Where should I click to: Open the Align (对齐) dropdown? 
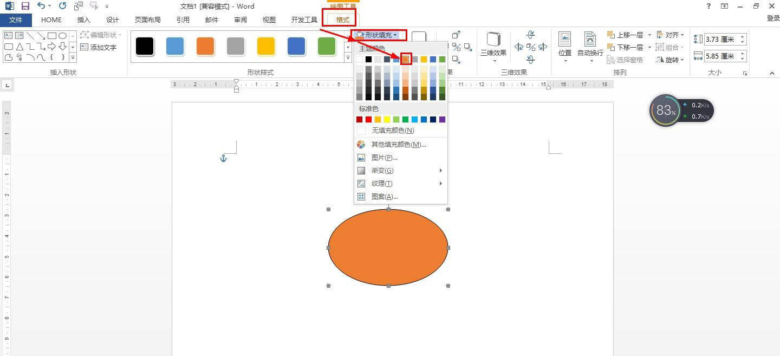coord(670,35)
